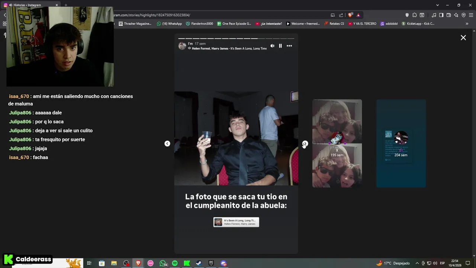
Task: Open the story three-dots options menu
Action: [x=289, y=46]
